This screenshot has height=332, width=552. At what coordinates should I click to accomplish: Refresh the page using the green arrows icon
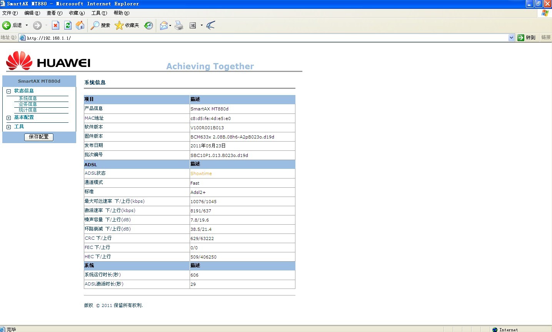[68, 25]
